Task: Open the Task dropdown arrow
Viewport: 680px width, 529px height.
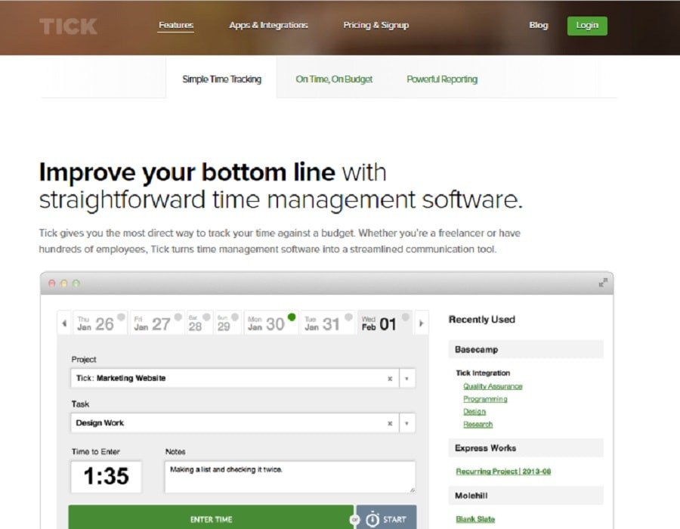Action: tap(406, 423)
